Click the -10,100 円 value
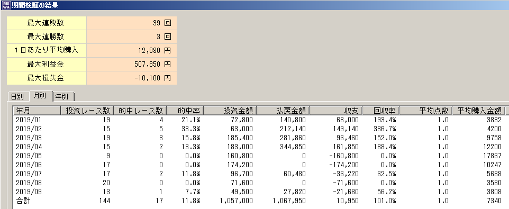 click(x=152, y=78)
